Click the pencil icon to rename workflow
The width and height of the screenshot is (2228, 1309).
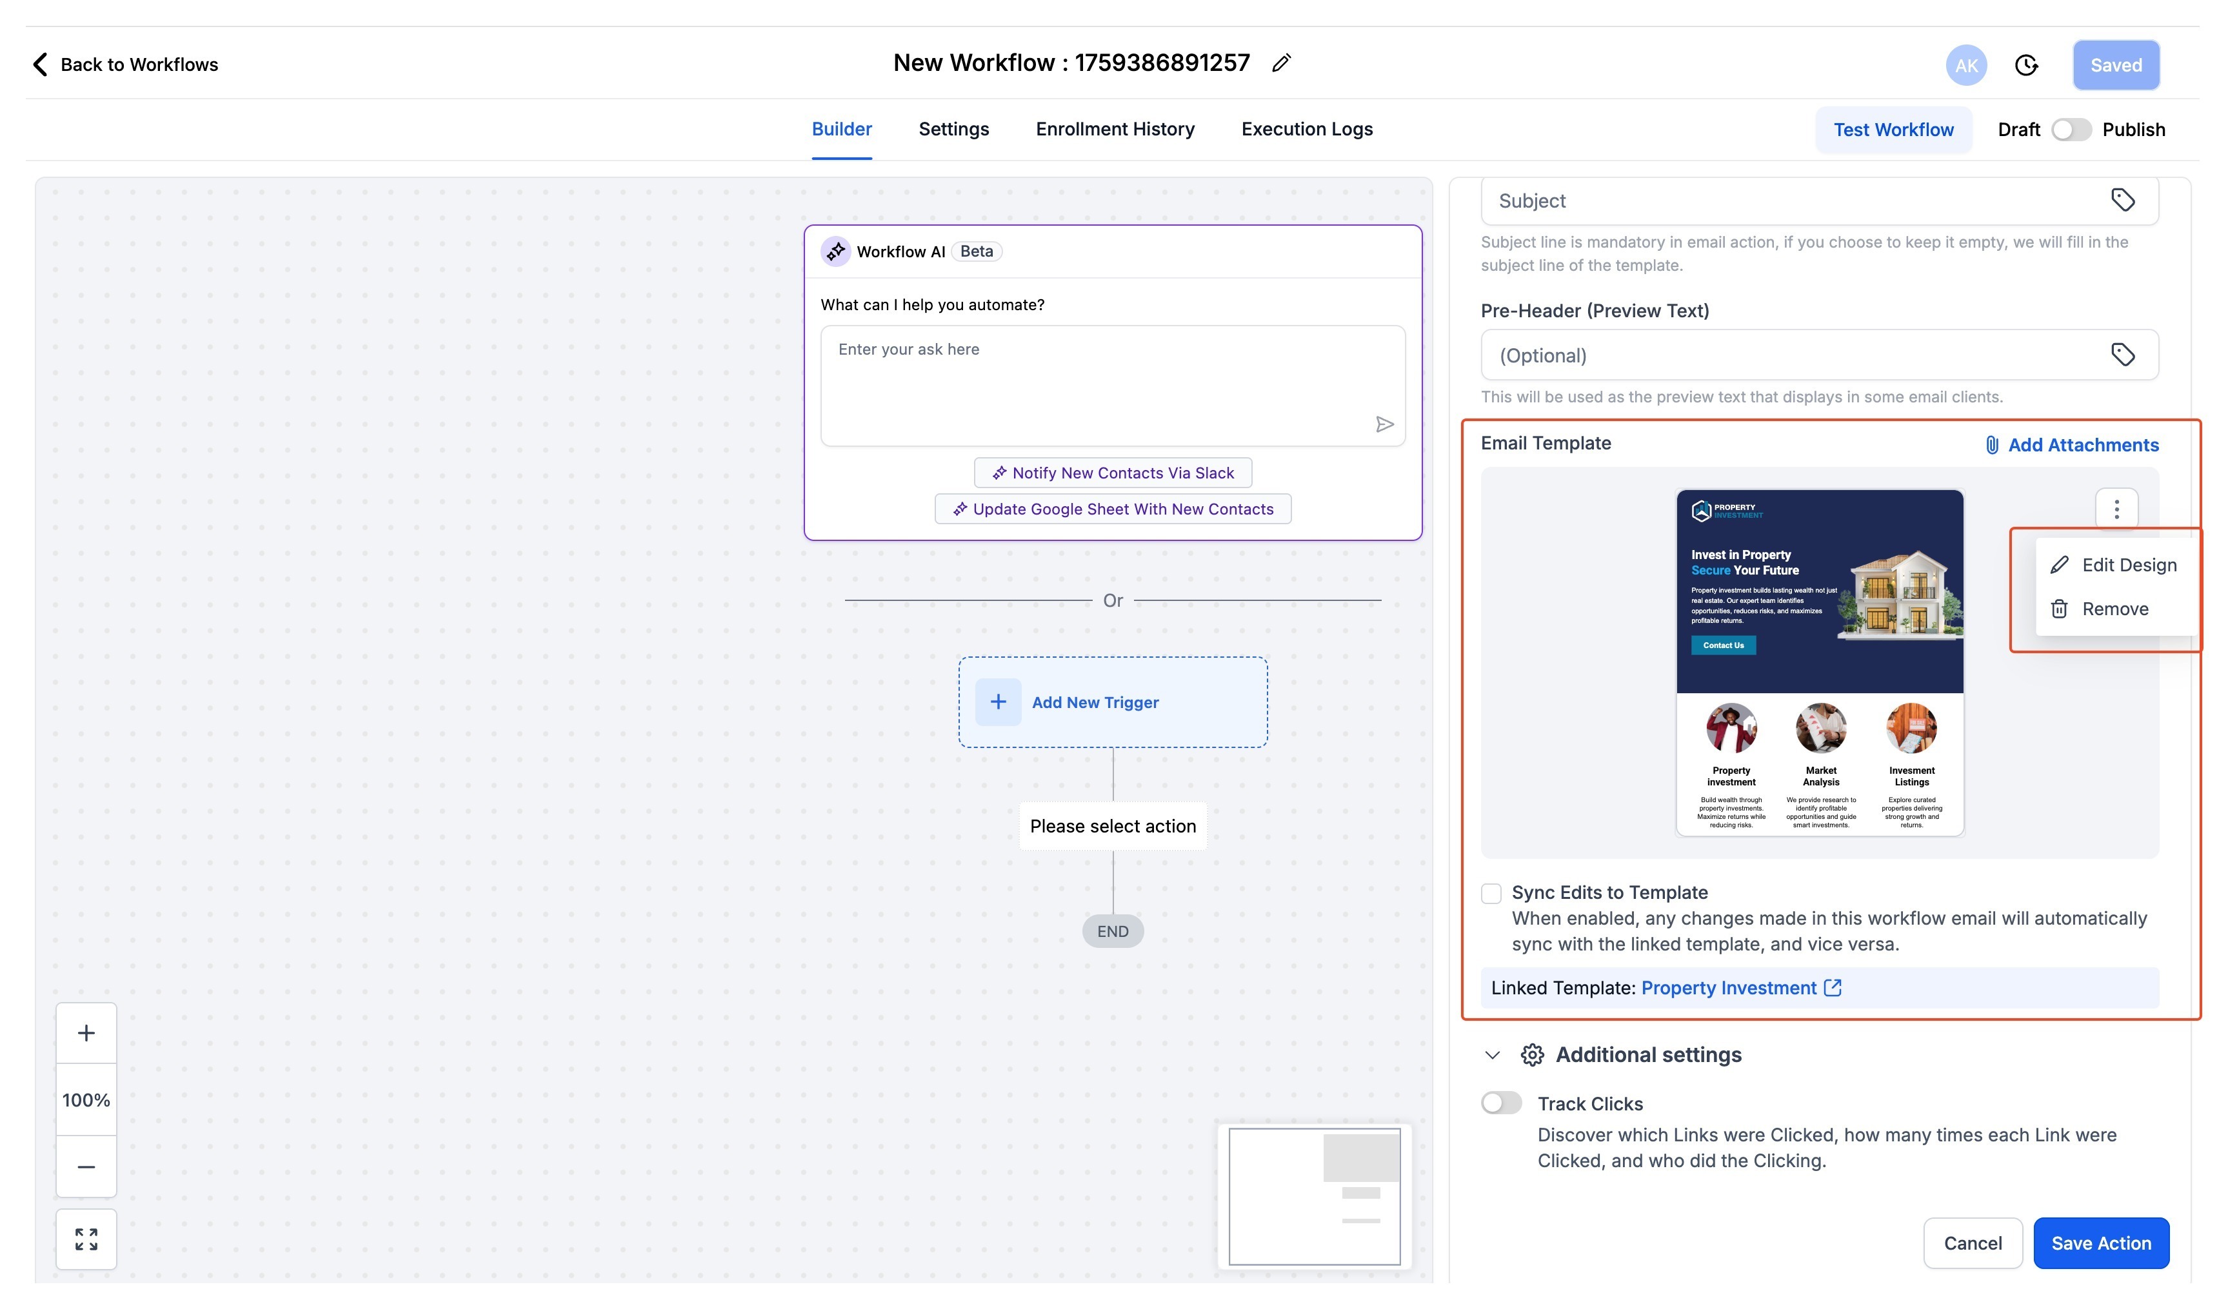click(x=1281, y=63)
